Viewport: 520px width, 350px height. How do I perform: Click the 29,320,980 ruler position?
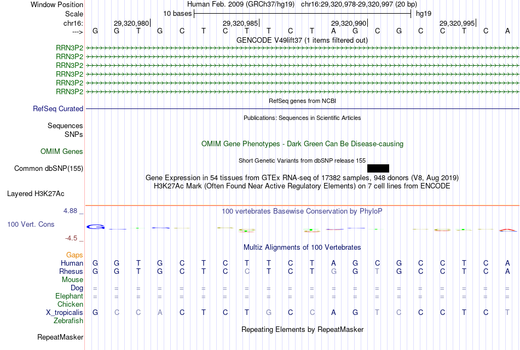point(131,23)
